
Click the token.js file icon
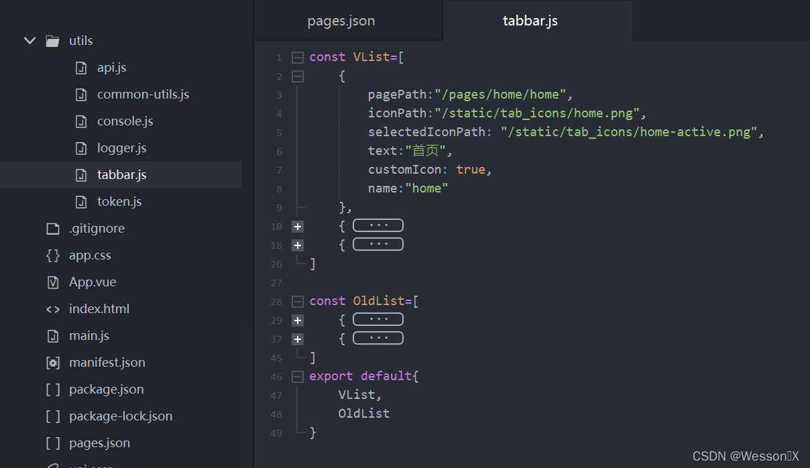tap(81, 202)
